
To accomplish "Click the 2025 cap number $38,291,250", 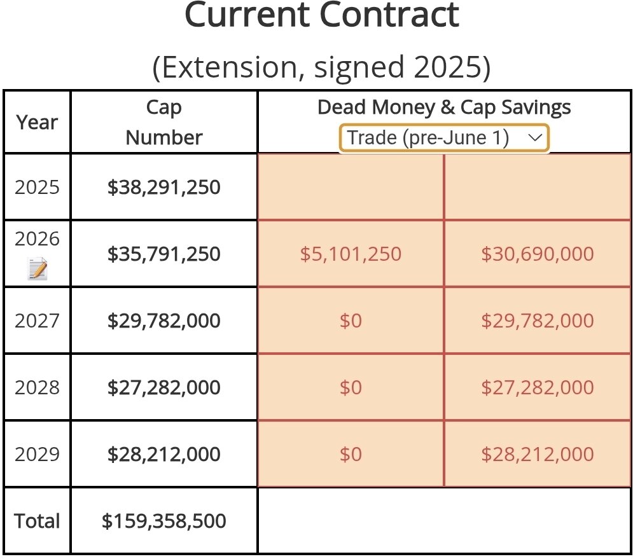I will 163,188.
